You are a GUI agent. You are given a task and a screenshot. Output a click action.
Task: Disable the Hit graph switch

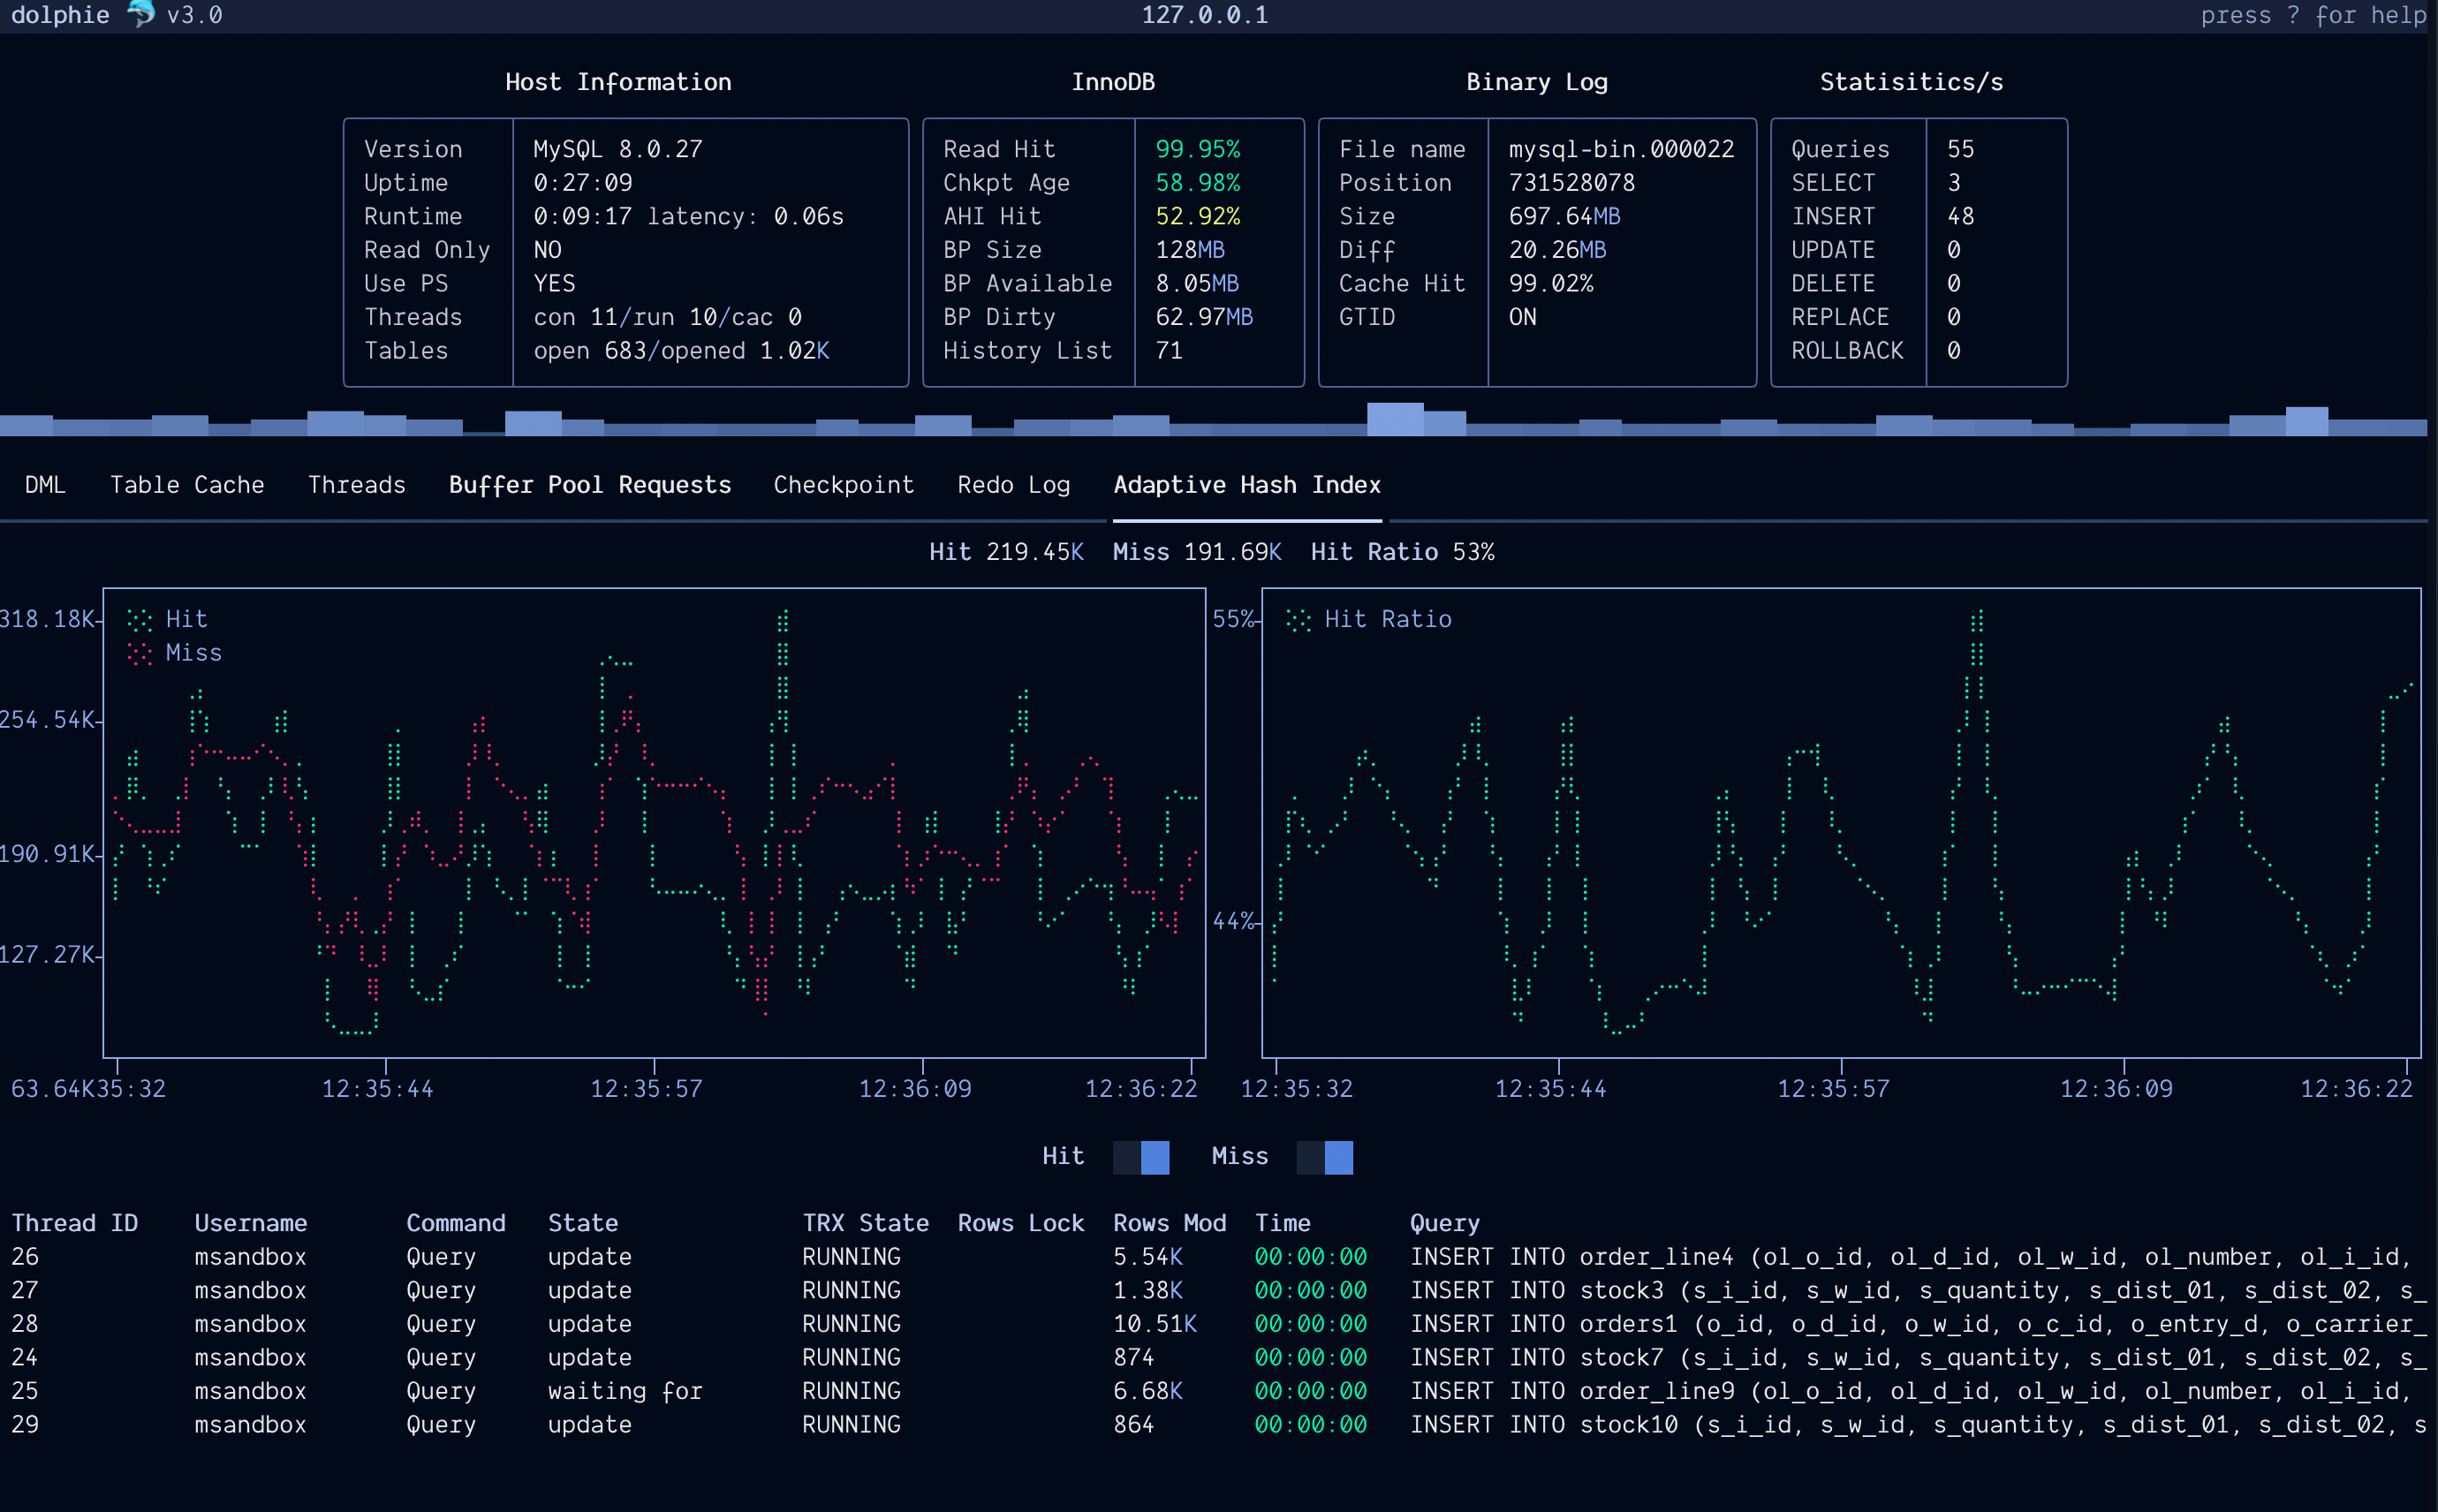click(1140, 1157)
